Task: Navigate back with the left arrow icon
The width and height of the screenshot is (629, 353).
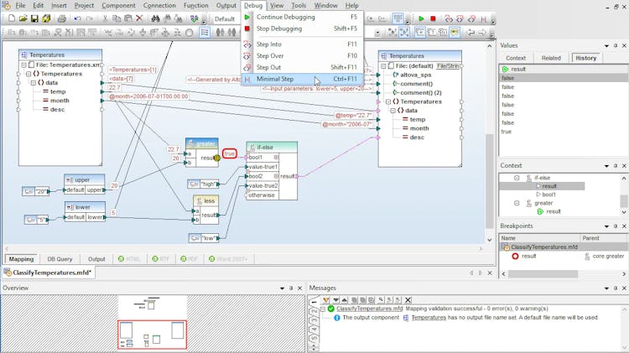Action: [470, 33]
